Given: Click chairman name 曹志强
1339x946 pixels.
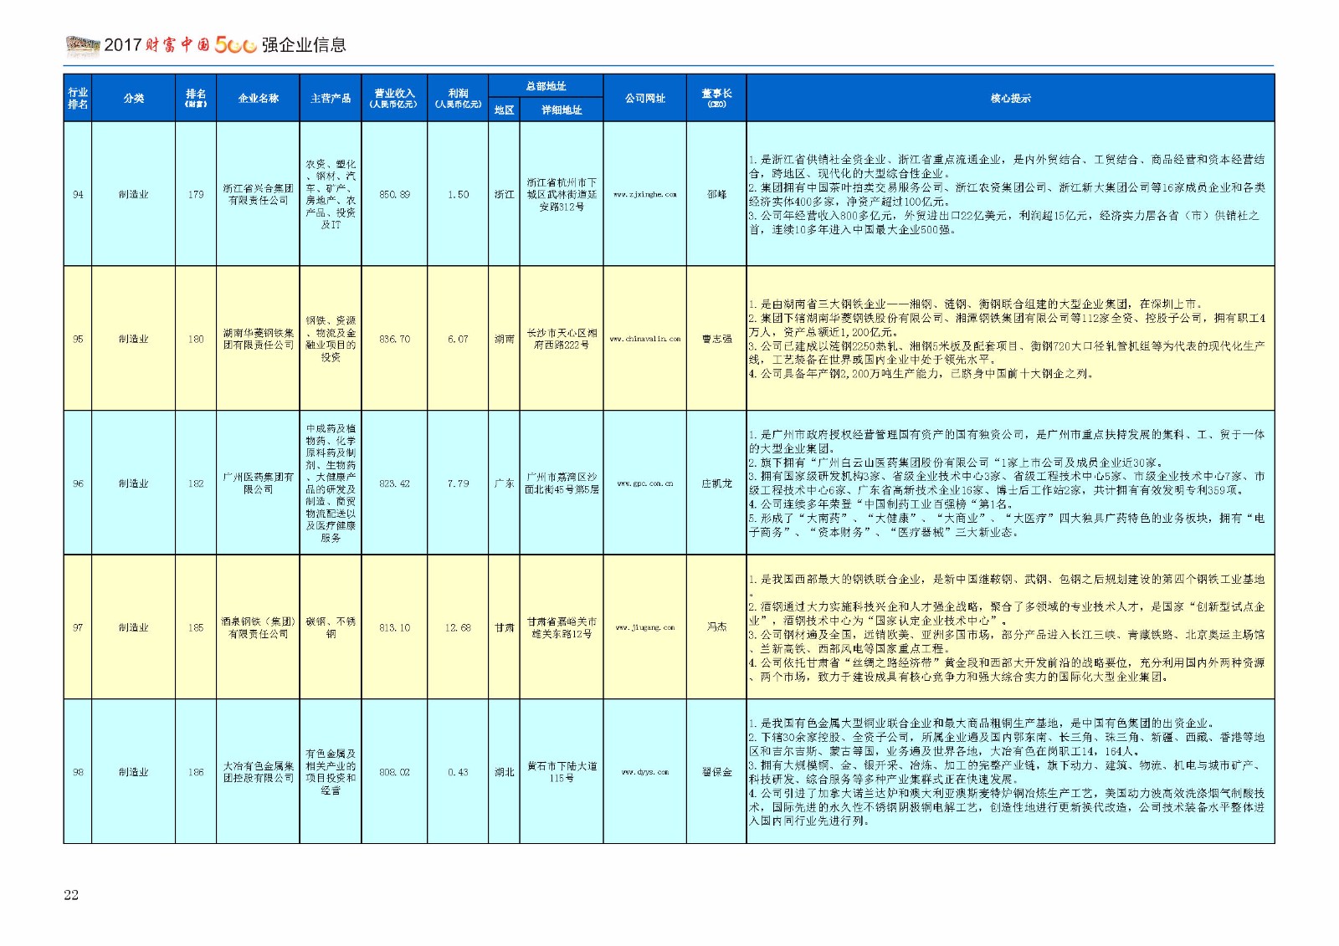Looking at the screenshot, I should 716,339.
